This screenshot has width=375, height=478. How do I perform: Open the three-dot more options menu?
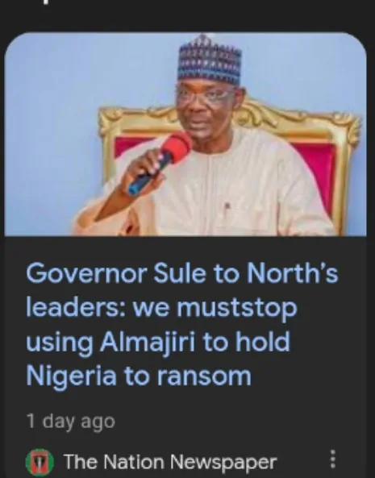pos(333,459)
